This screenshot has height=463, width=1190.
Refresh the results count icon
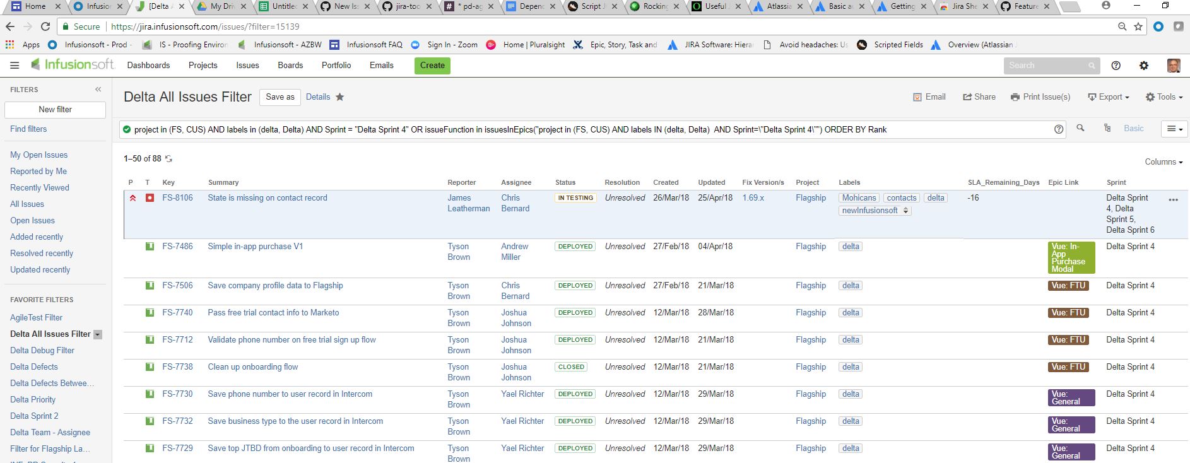[168, 159]
